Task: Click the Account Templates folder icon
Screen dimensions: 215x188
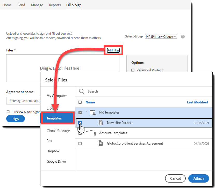Action: pos(93,133)
